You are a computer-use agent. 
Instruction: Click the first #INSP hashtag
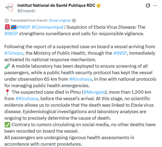click(x=24, y=27)
